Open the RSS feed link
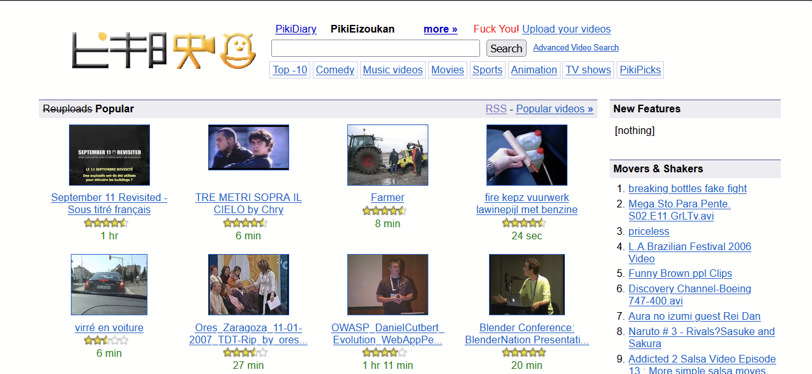 (496, 108)
